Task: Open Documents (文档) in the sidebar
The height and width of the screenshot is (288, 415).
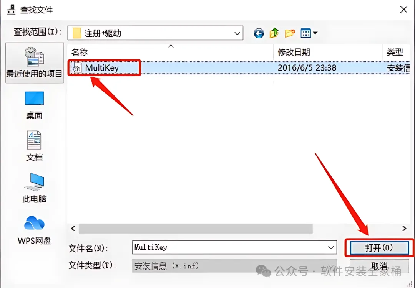Action: pos(35,146)
